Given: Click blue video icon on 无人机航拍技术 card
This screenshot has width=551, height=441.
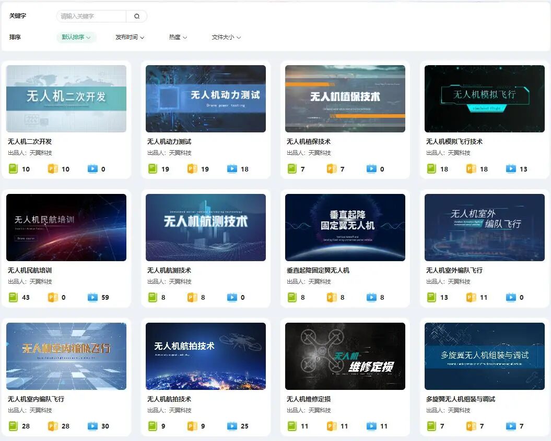Looking at the screenshot, I should click(x=232, y=426).
